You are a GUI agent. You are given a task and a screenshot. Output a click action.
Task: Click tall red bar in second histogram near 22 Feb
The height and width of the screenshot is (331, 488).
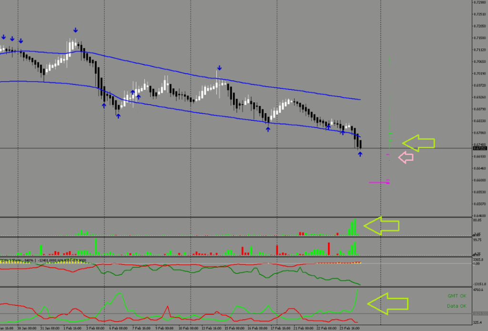point(329,248)
